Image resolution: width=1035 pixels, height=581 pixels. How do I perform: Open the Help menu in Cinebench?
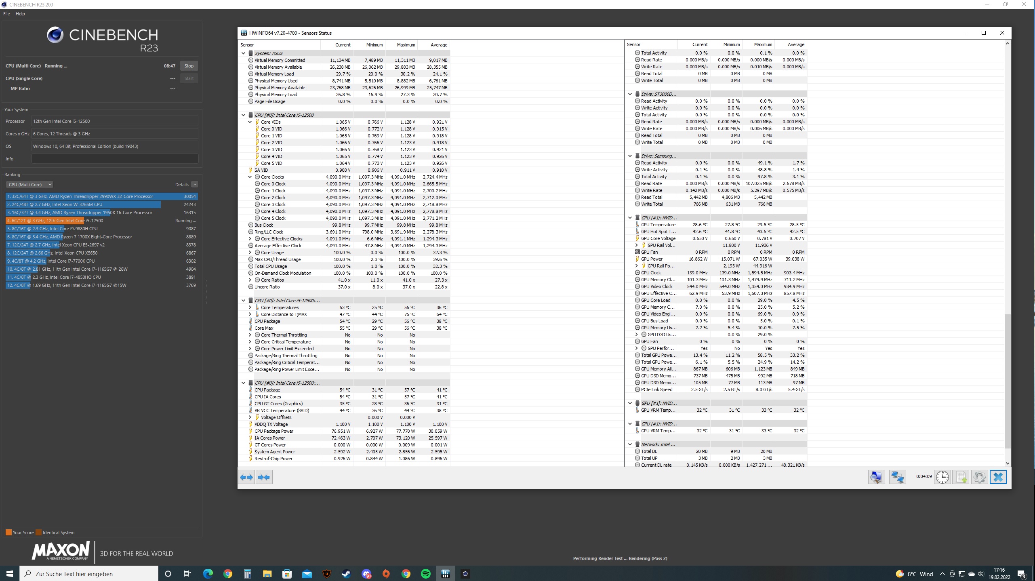20,14
